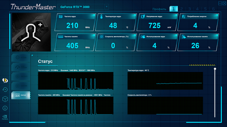Click the ThunderMaster logo
Viewport: 227px width, 127px height.
pos(33,7)
